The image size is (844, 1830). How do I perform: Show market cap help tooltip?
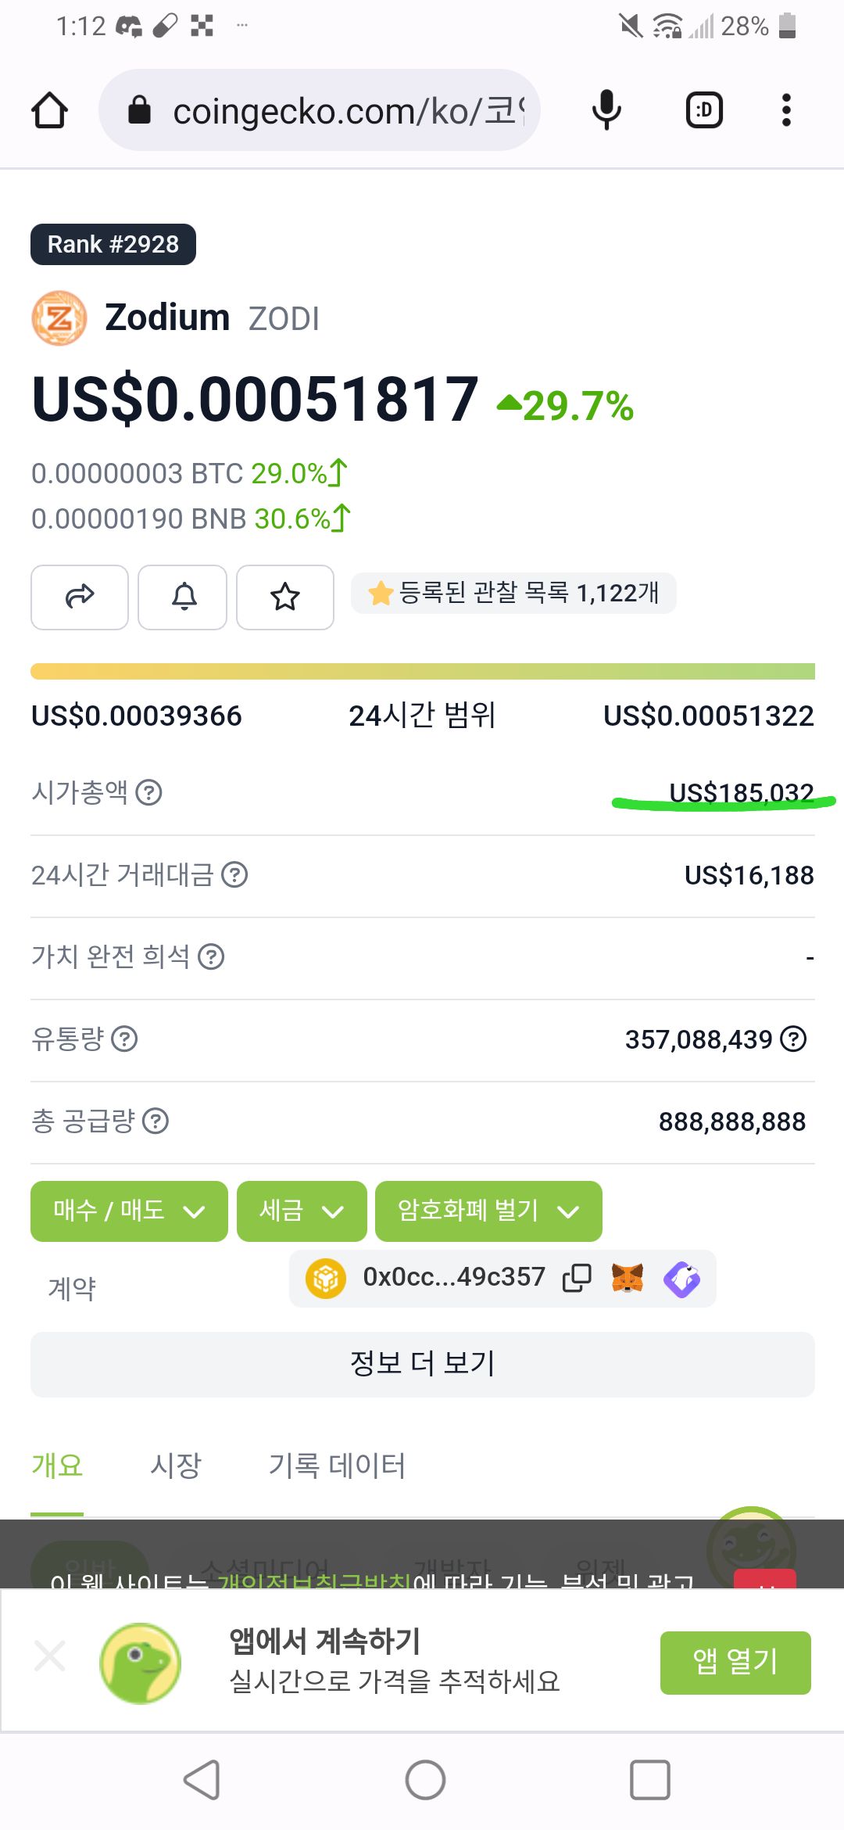pyautogui.click(x=149, y=792)
